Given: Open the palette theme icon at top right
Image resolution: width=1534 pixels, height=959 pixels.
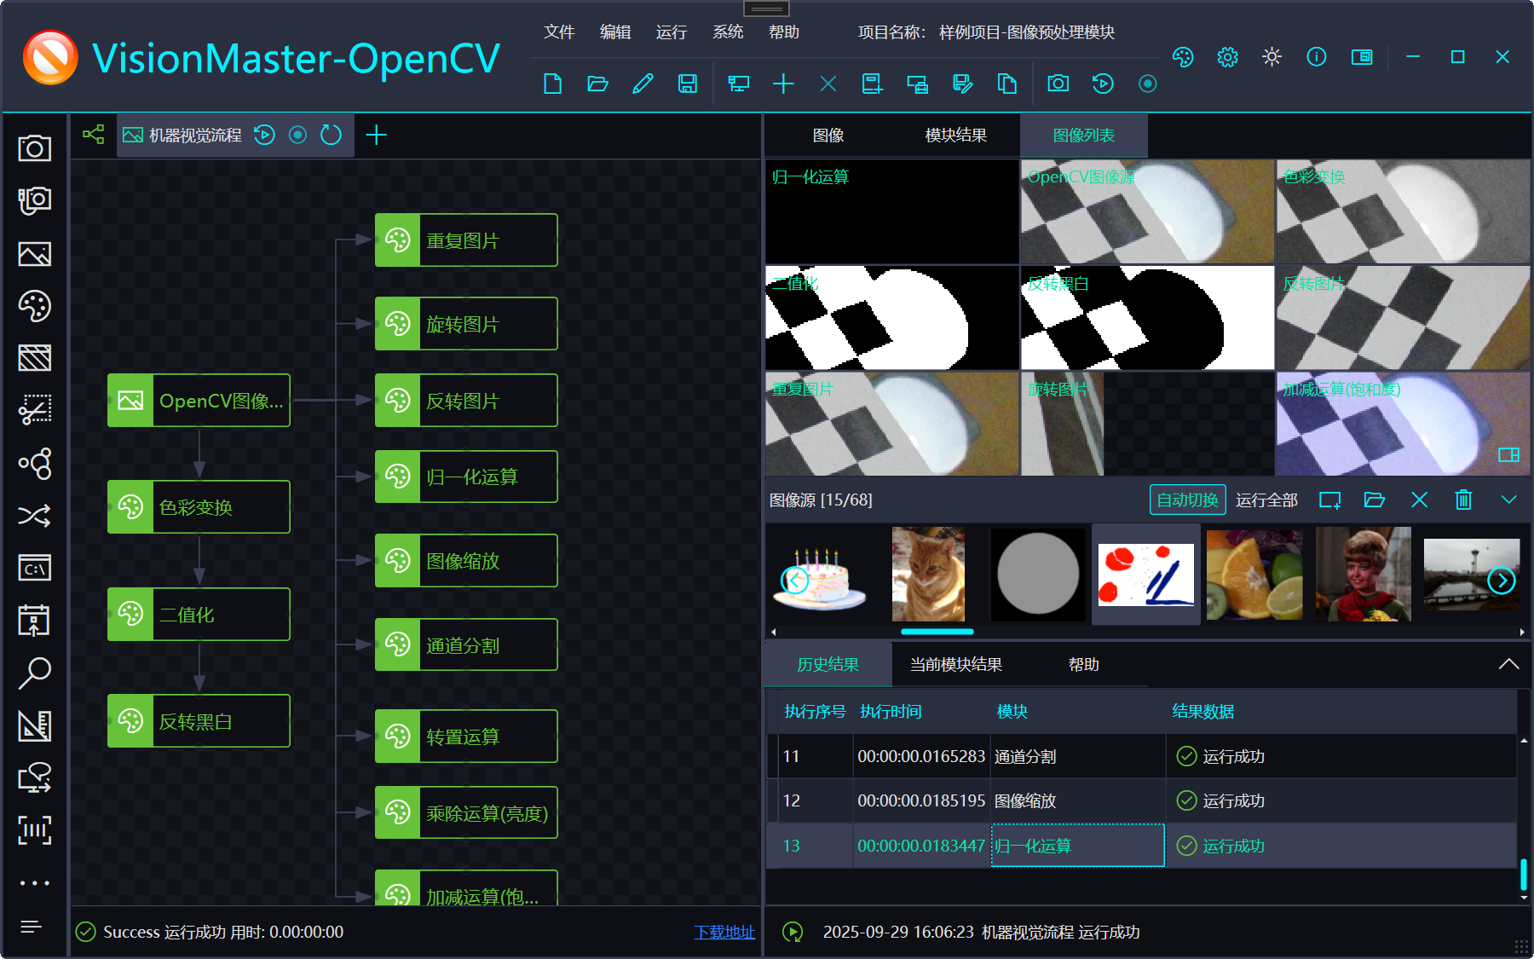Looking at the screenshot, I should 1183,57.
